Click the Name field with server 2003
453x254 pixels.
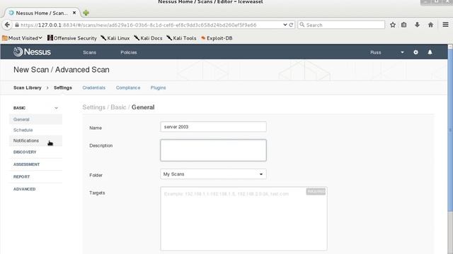click(x=213, y=127)
